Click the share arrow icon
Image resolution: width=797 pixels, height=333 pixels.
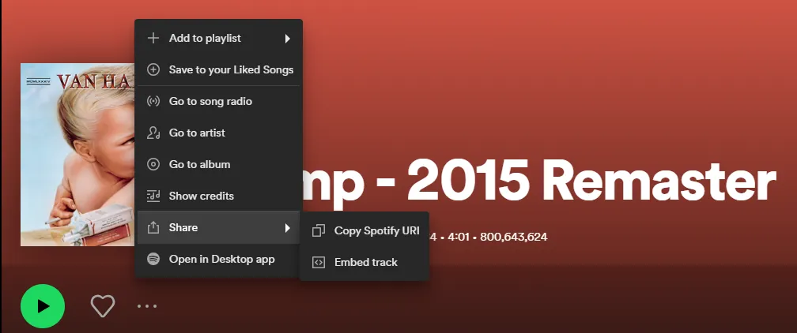pyautogui.click(x=153, y=227)
